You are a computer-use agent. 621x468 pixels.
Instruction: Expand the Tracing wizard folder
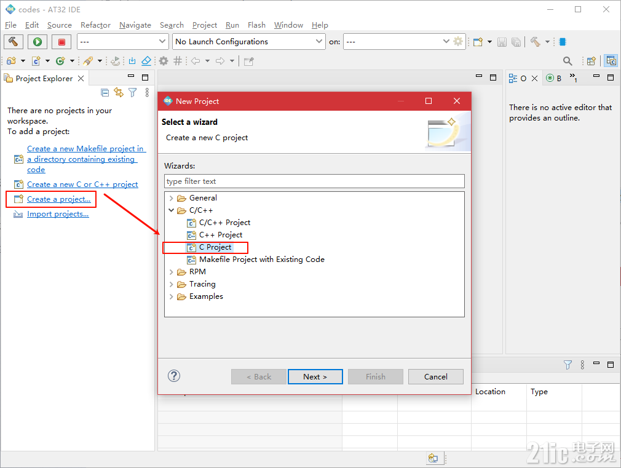coord(171,284)
